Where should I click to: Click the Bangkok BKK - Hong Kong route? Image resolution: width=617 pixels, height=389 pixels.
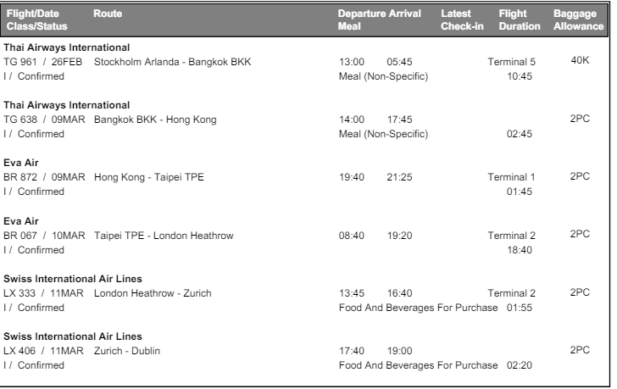coord(155,119)
